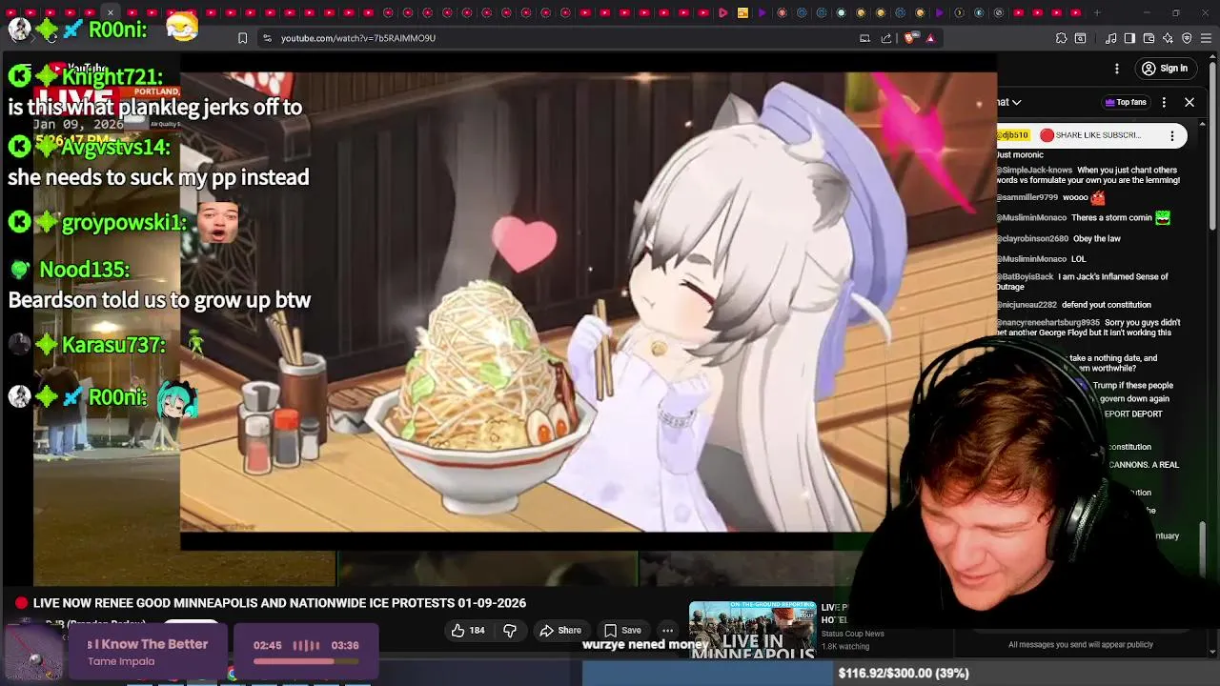Open the Brave Wallet icon
The width and height of the screenshot is (1220, 686).
click(1149, 38)
